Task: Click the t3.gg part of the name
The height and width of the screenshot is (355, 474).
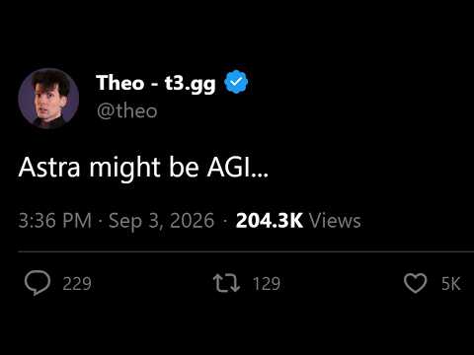Action: [x=190, y=84]
